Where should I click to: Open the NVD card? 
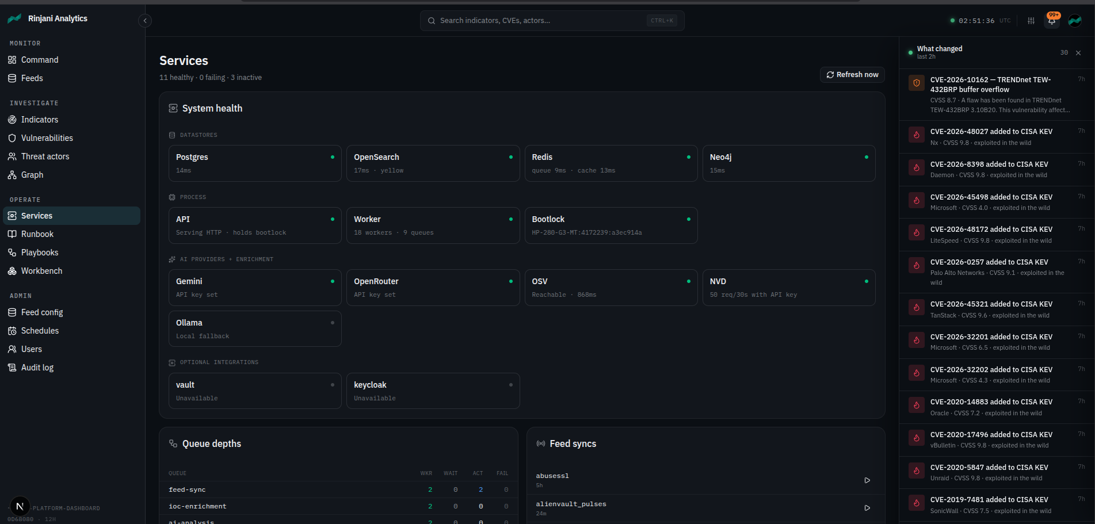(x=789, y=288)
